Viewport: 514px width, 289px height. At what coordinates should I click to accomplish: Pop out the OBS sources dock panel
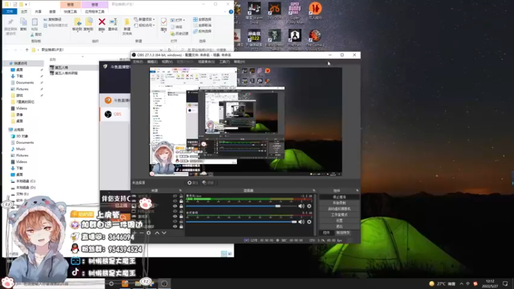coord(181,190)
